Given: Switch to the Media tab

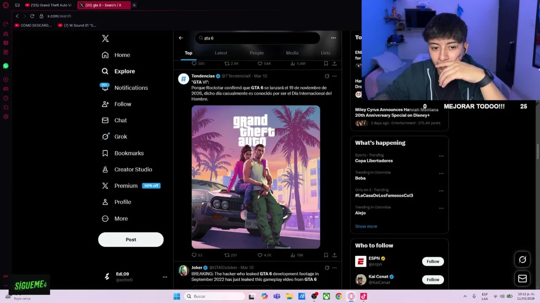Looking at the screenshot, I should point(292,53).
